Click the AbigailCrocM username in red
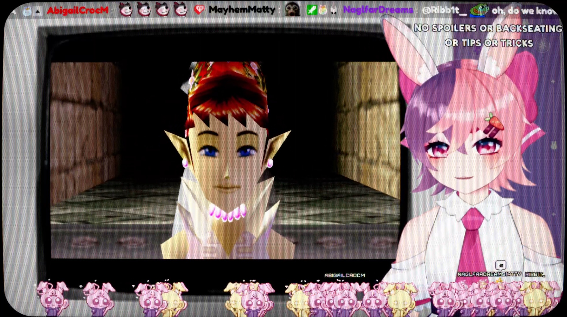Image resolution: width=567 pixels, height=317 pixels. (x=78, y=10)
